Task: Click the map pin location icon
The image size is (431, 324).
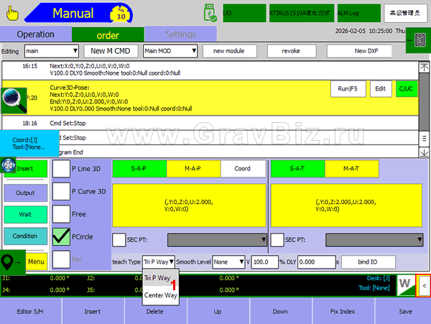Action: click(x=11, y=261)
